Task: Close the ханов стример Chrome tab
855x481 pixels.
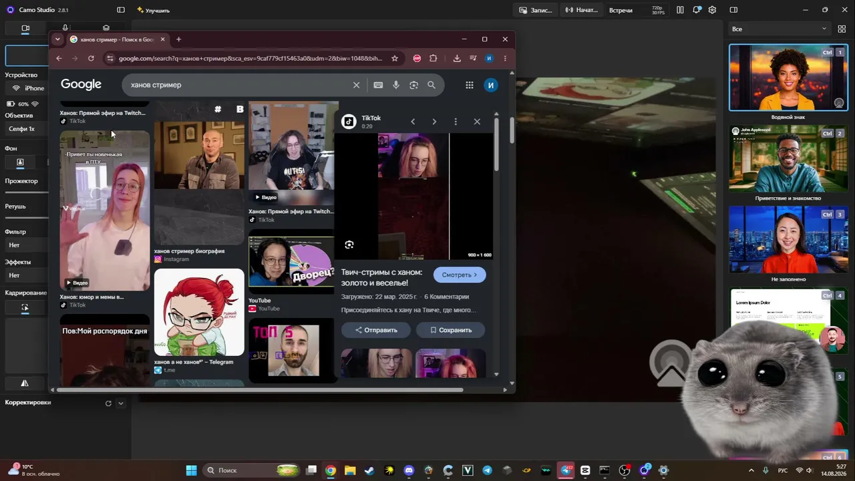Action: click(162, 39)
